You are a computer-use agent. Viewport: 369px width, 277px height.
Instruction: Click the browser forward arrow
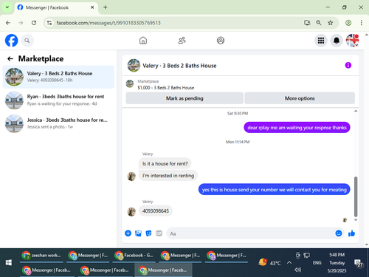(x=21, y=23)
